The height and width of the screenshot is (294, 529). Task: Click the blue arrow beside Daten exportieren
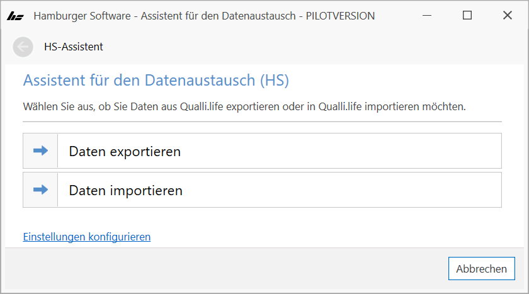(x=40, y=151)
